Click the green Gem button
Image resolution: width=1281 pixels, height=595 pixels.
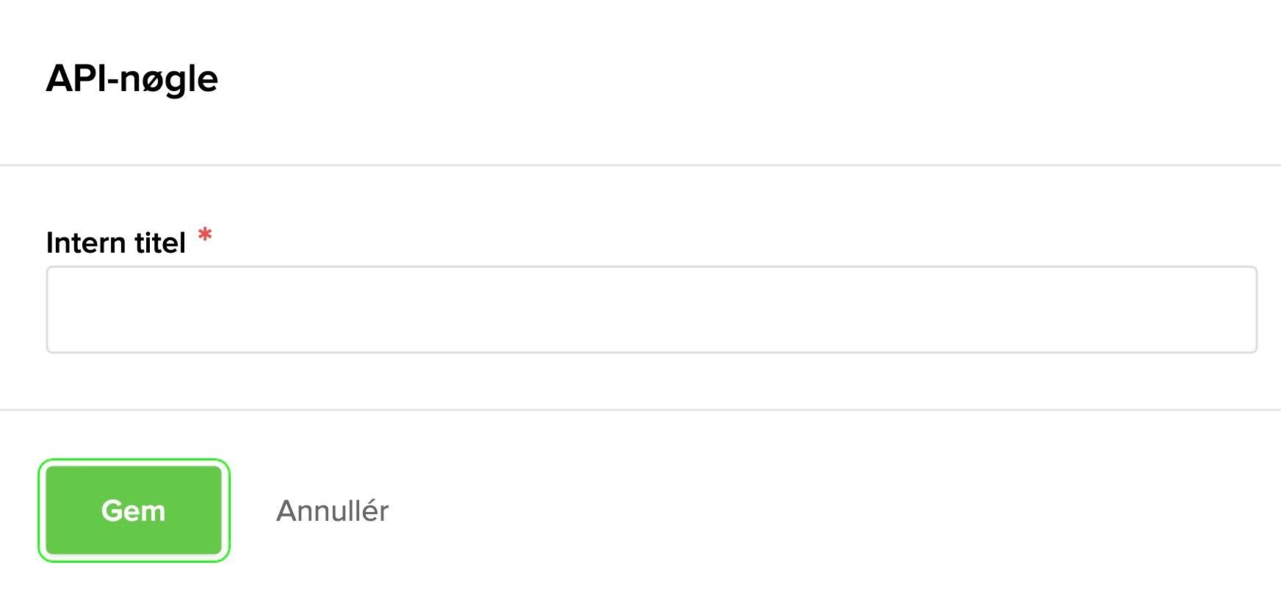(134, 511)
